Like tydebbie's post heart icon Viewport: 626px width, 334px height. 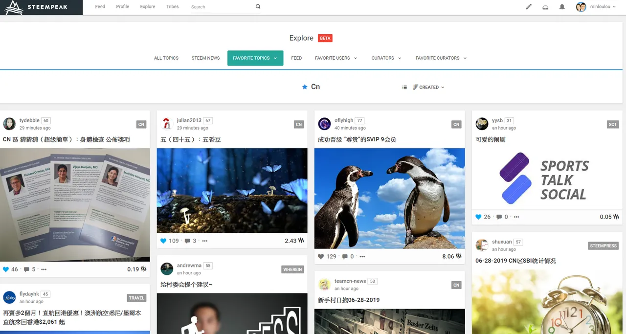pyautogui.click(x=6, y=269)
